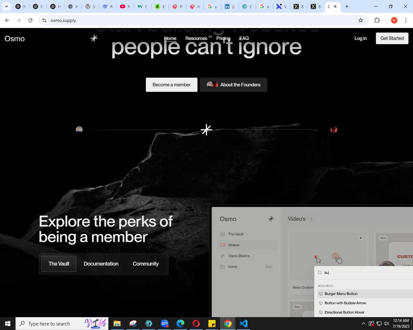413x330 pixels.
Task: Click the browser forward arrow
Action: tap(19, 20)
